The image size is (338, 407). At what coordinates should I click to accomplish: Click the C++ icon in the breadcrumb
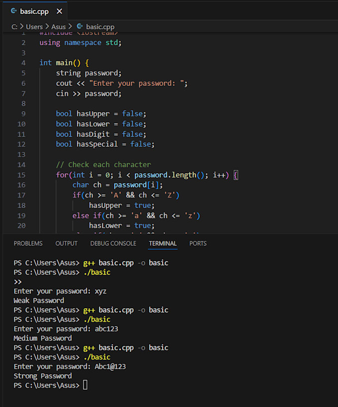click(x=80, y=26)
